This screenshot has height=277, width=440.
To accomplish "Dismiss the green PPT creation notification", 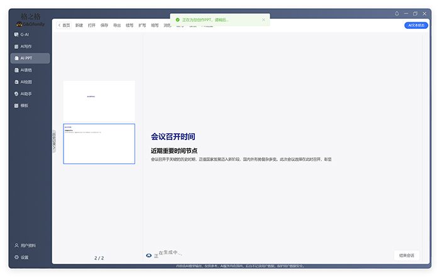I will 263,20.
